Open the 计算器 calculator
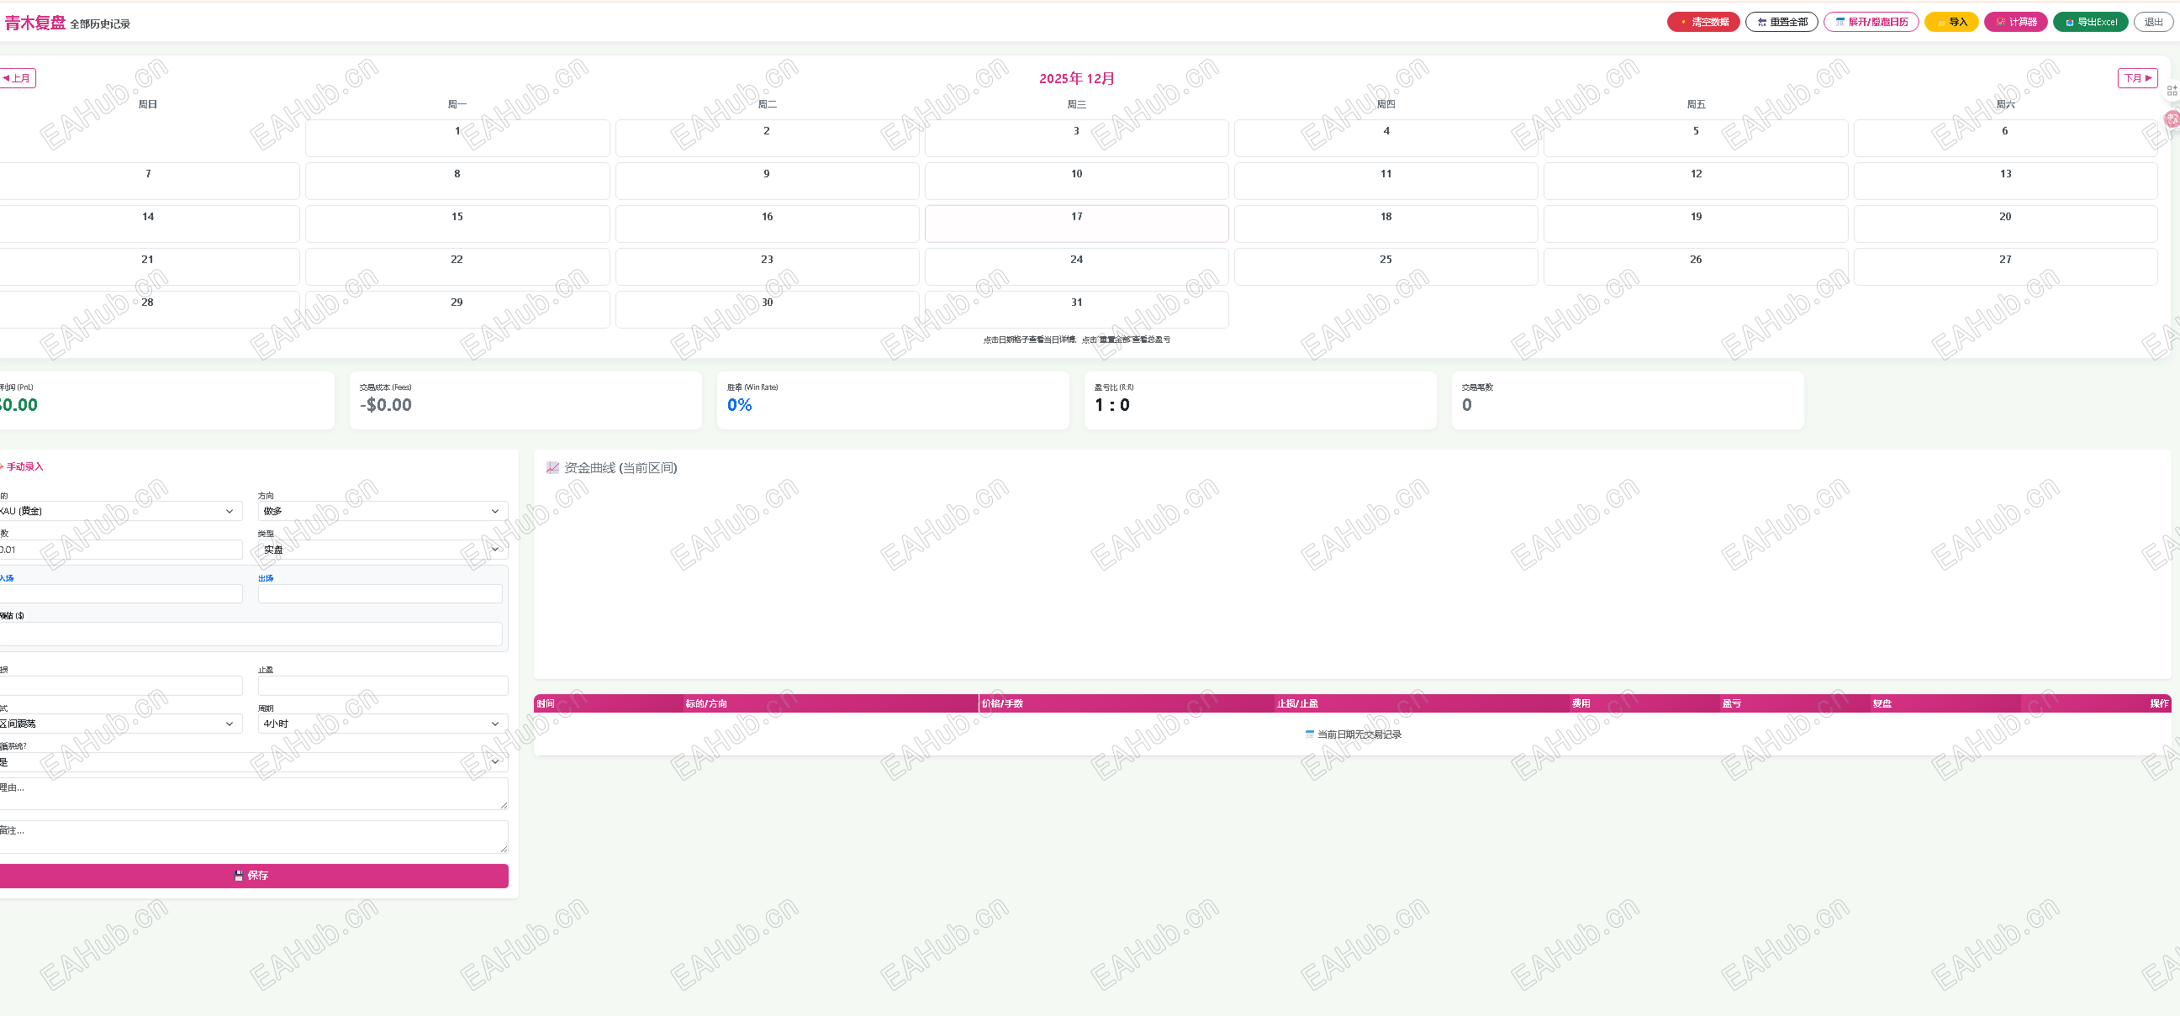Viewport: 2180px width, 1016px height. (2015, 22)
